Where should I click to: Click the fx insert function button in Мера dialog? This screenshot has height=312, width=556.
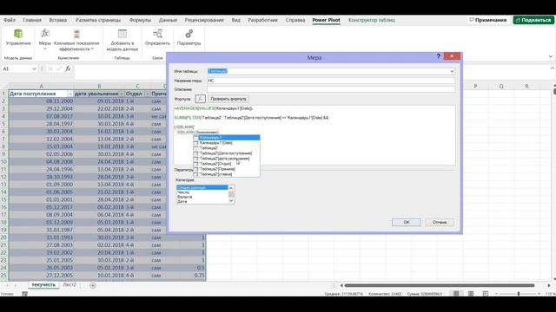tap(200, 99)
